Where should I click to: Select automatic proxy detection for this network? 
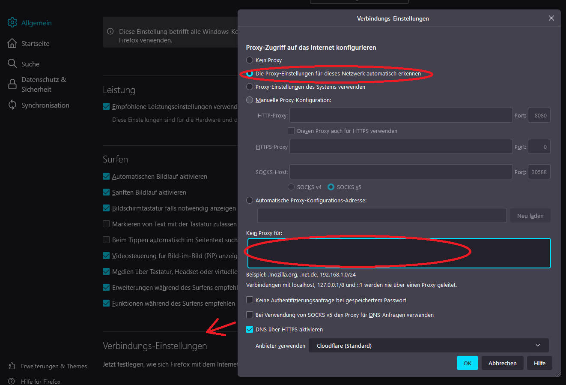point(250,73)
